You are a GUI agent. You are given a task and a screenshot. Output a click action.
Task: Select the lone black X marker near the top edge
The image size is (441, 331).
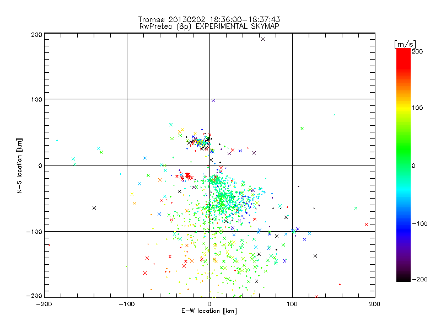click(263, 39)
